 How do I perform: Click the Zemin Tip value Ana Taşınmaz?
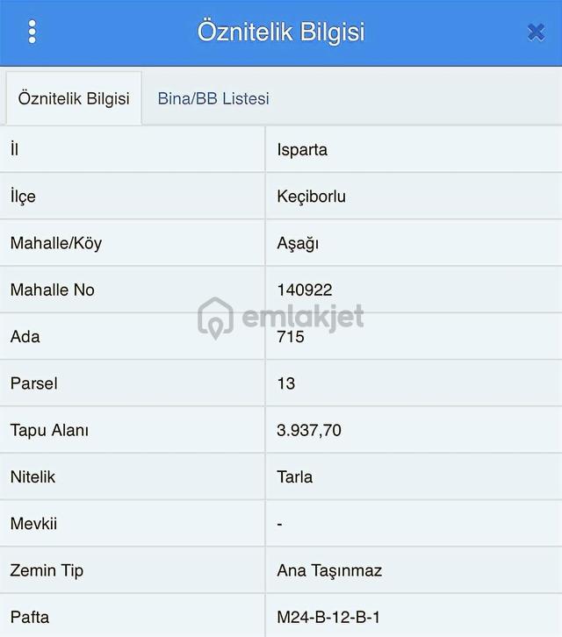pyautogui.click(x=329, y=571)
